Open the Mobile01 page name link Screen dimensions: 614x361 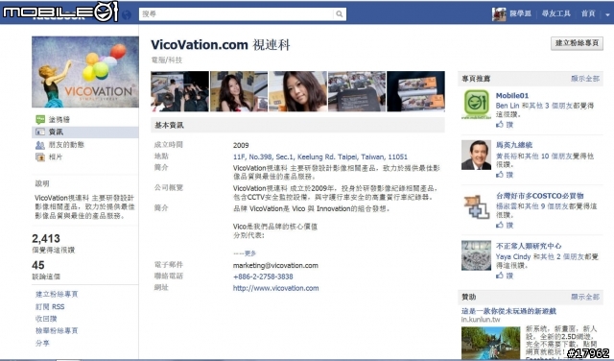pyautogui.click(x=512, y=95)
